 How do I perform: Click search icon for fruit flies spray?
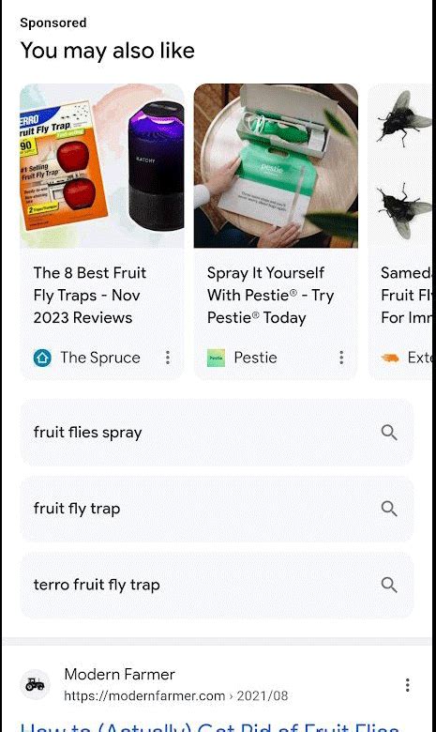pos(389,433)
